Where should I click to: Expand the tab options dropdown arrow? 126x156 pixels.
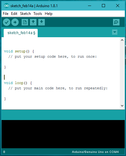(x=115, y=32)
